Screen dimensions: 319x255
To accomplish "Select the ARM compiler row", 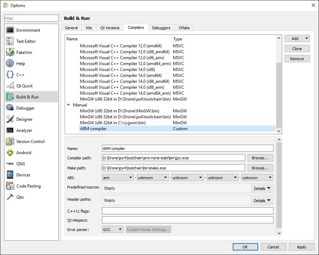I will point(177,129).
